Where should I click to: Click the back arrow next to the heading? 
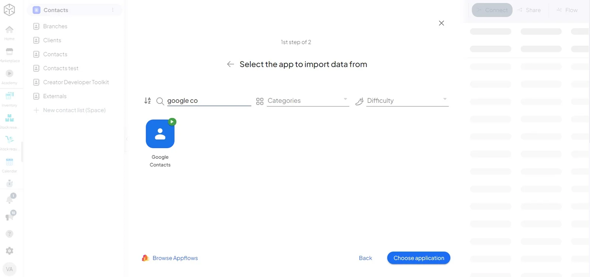click(x=230, y=64)
